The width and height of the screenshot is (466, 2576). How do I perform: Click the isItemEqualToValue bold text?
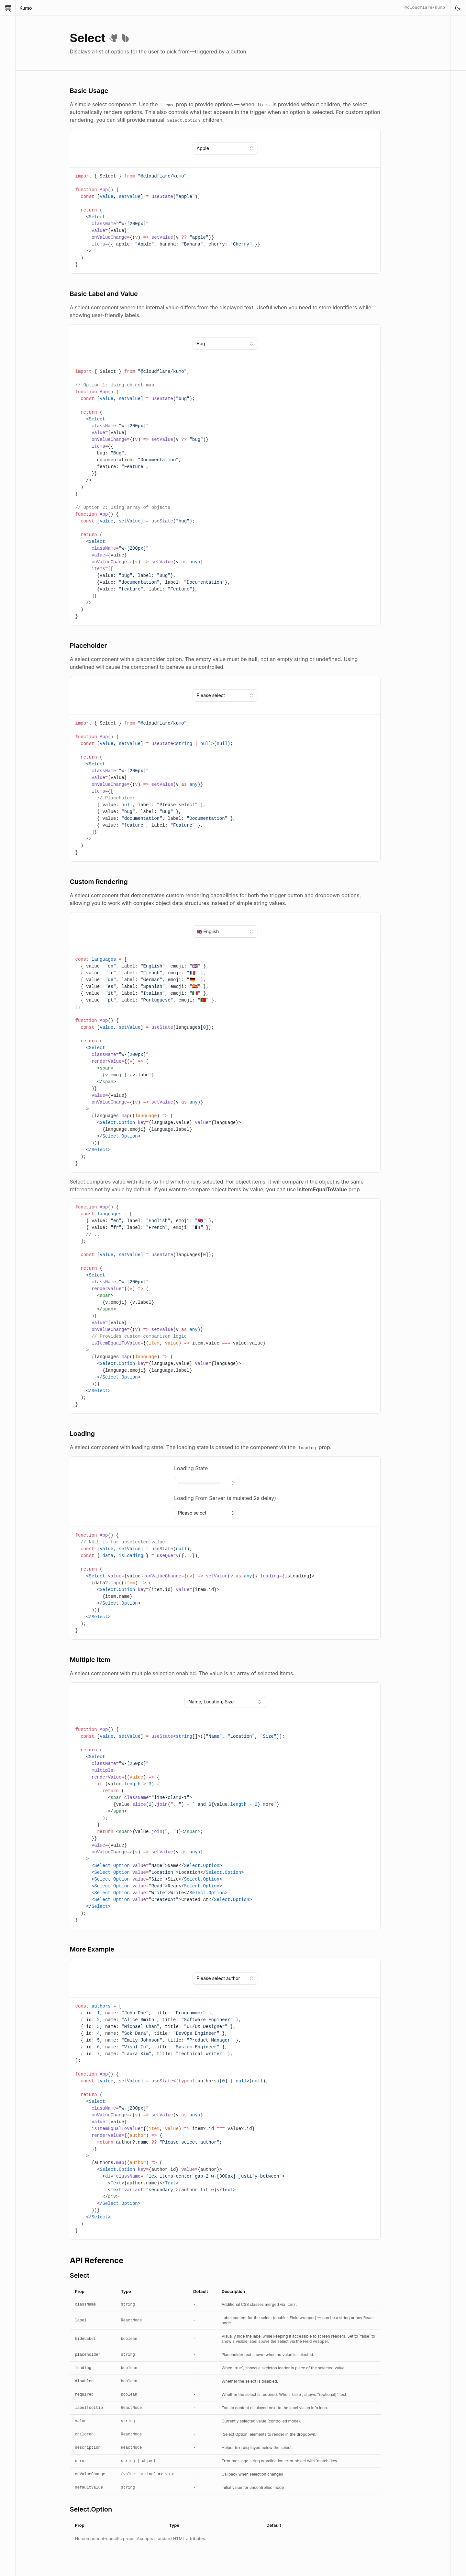pos(322,1189)
